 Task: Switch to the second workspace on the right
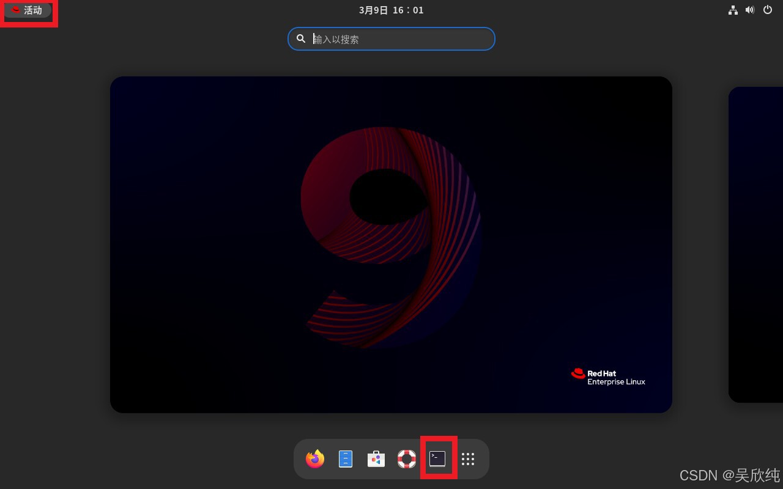pyautogui.click(x=756, y=244)
